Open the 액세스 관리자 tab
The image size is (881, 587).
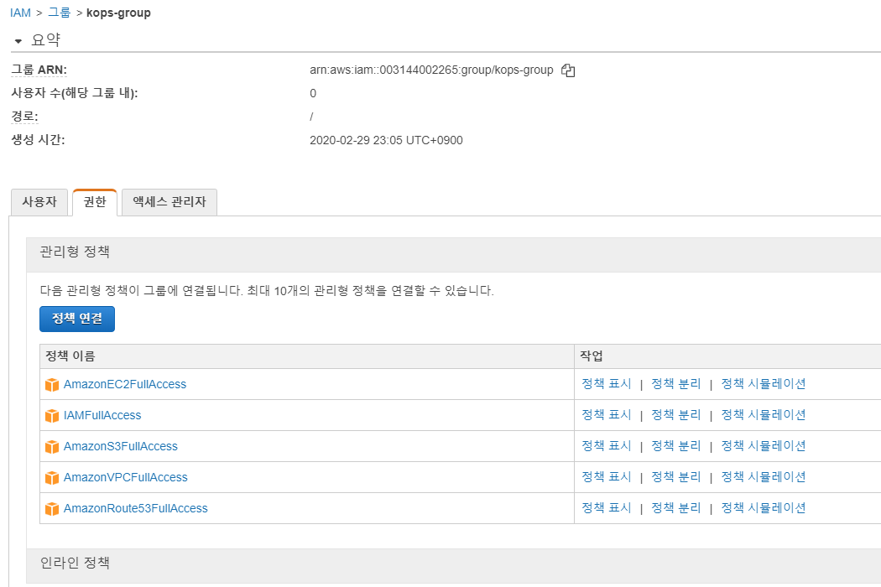(169, 202)
